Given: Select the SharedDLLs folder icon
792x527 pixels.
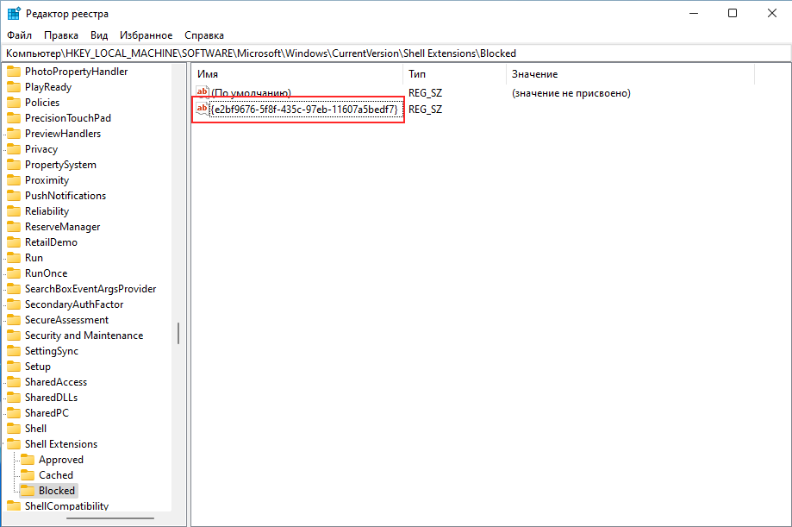Looking at the screenshot, I should tap(14, 397).
